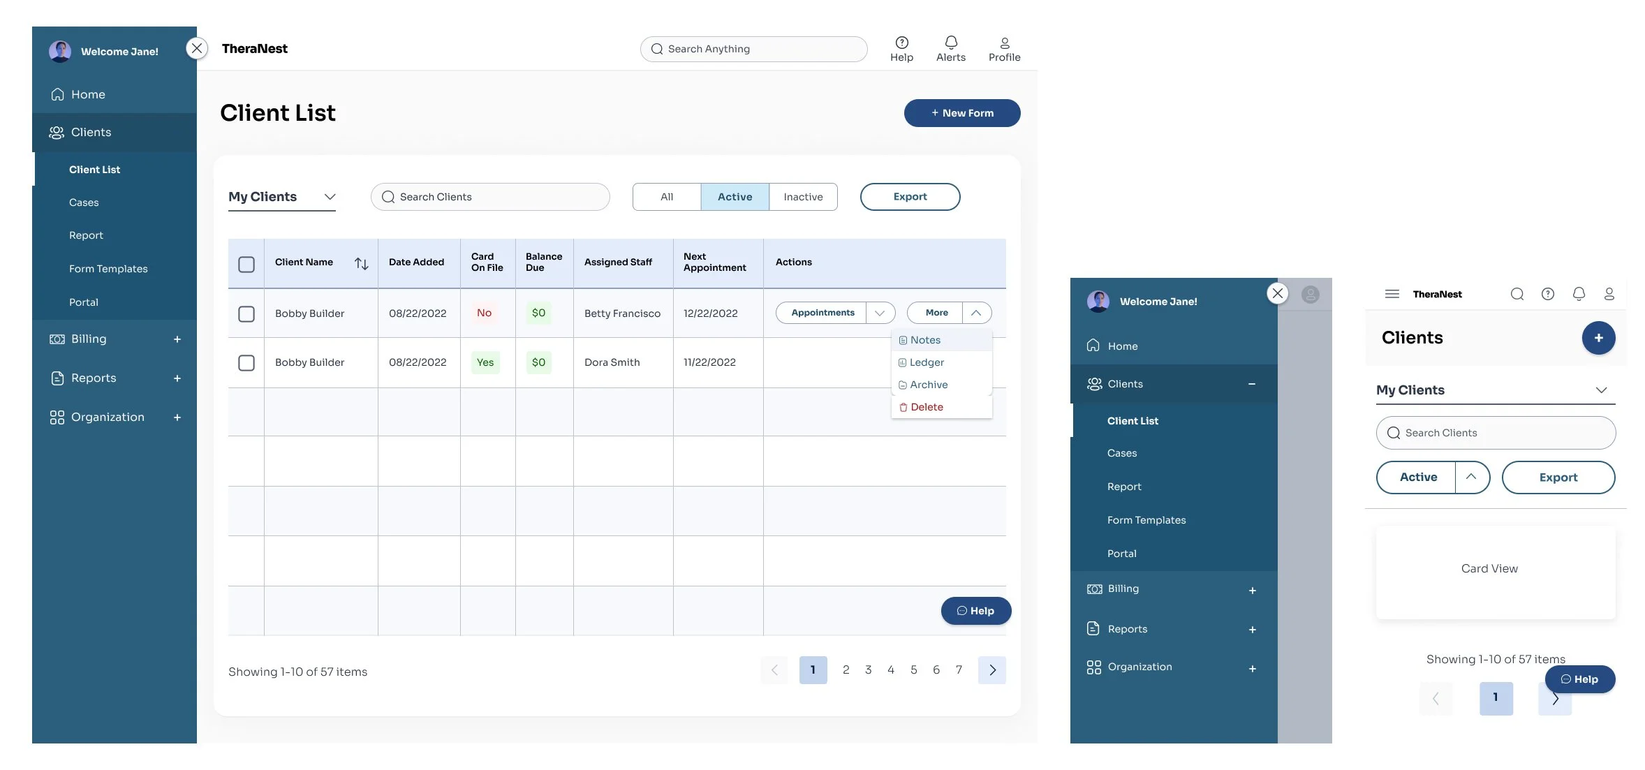Expand the Appointments dropdown arrow in first row
Image resolution: width=1645 pixels, height=770 pixels.
[x=880, y=313]
